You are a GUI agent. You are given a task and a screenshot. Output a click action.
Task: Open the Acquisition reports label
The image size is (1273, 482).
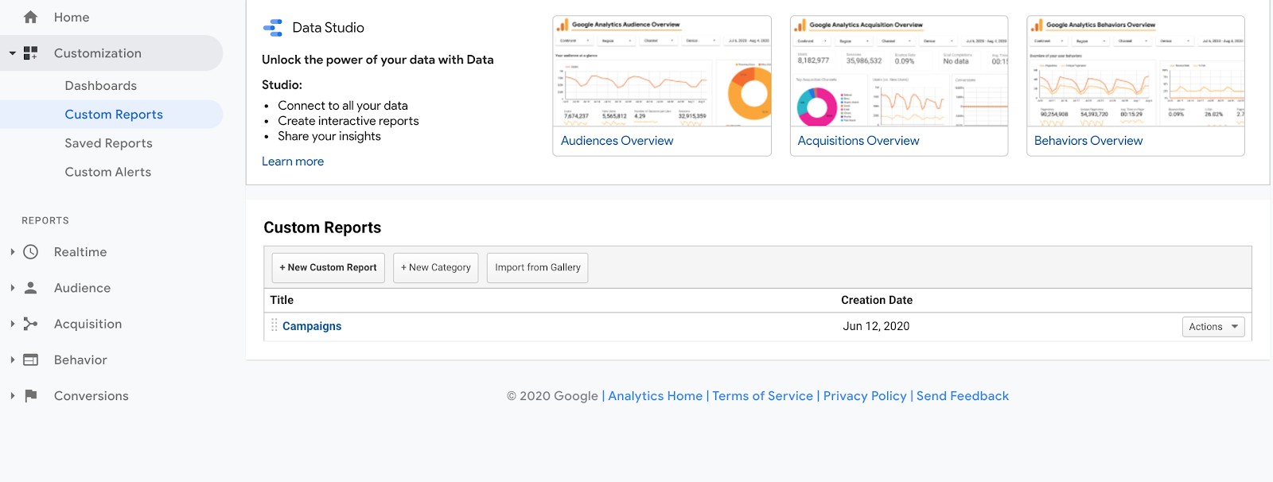pyautogui.click(x=88, y=324)
